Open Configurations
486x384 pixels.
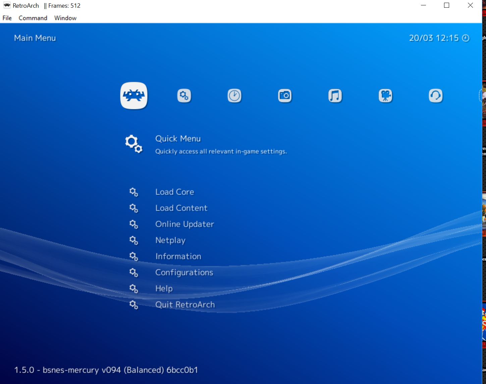pyautogui.click(x=184, y=272)
